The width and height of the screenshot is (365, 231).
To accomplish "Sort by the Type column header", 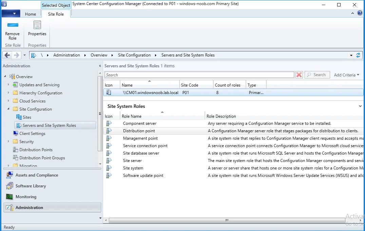I will click(x=256, y=85).
